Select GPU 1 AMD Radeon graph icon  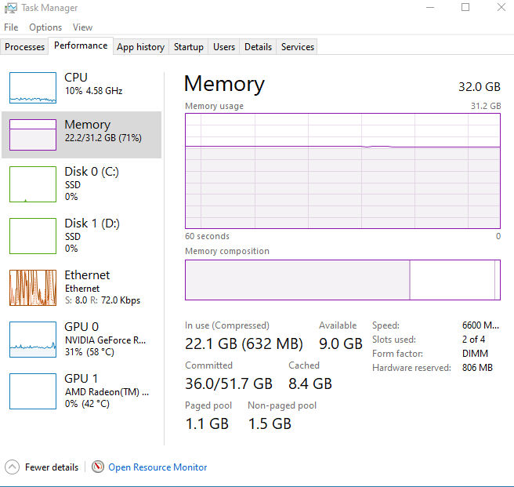click(33, 391)
